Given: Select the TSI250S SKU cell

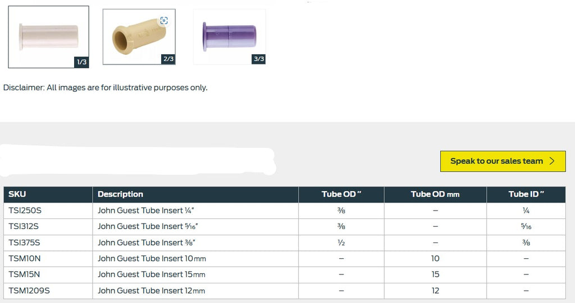Looking at the screenshot, I should point(48,211).
